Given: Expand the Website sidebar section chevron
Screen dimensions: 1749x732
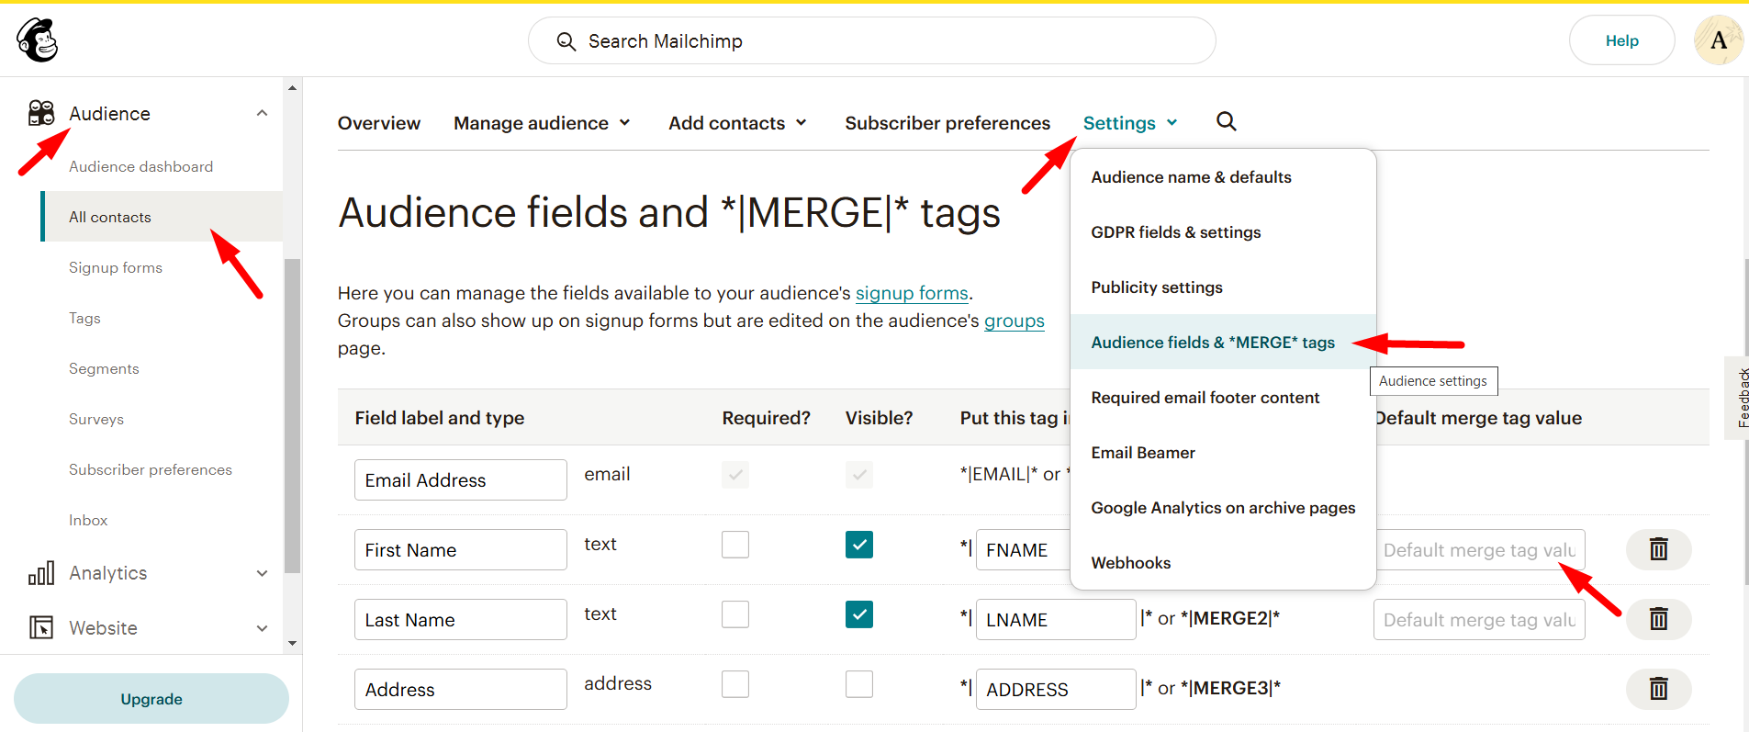Looking at the screenshot, I should click(x=262, y=628).
